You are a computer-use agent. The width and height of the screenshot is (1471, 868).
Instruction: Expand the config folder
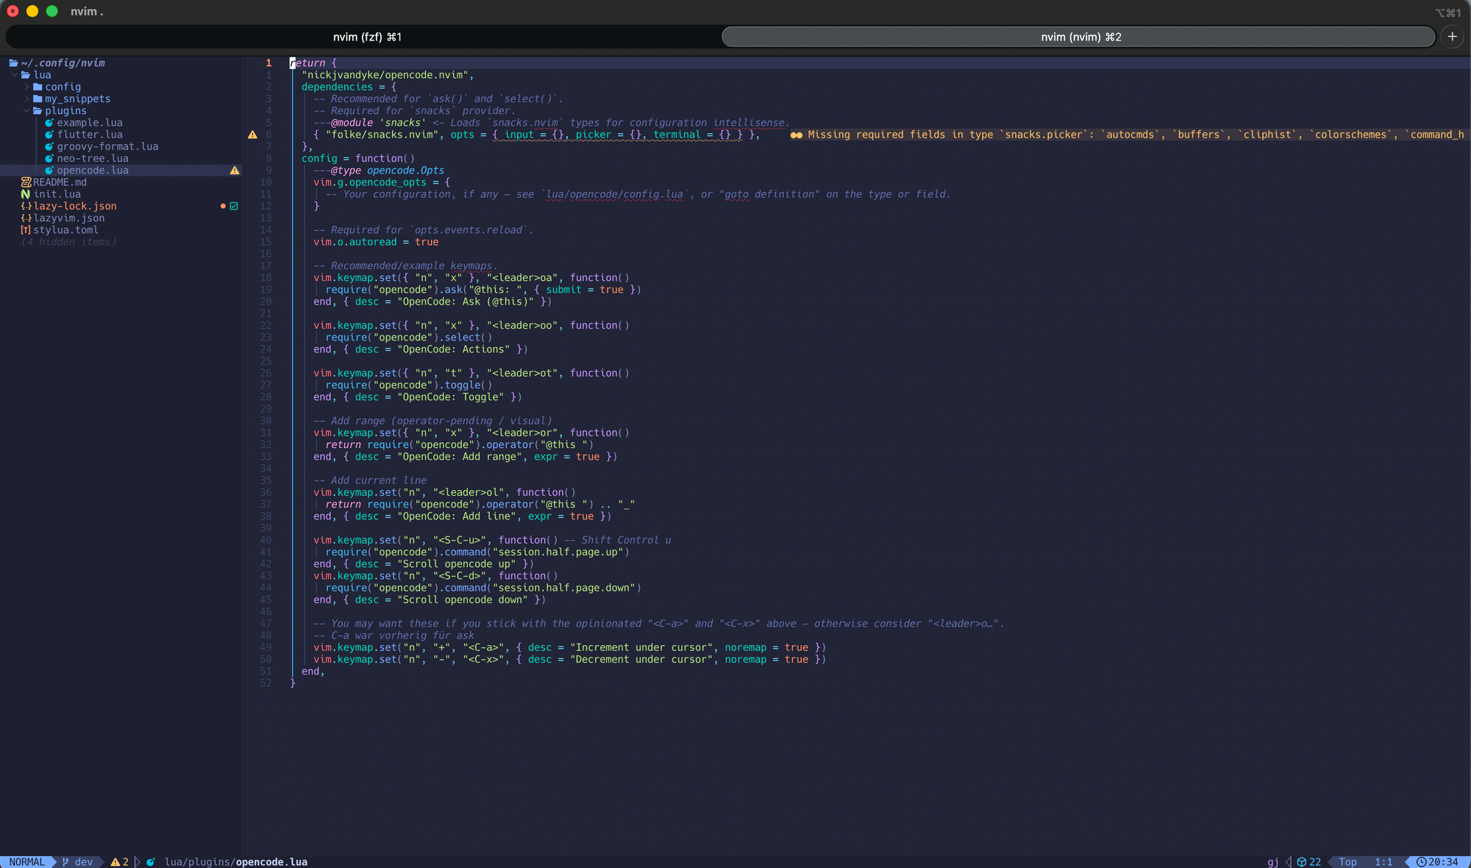pyautogui.click(x=27, y=87)
